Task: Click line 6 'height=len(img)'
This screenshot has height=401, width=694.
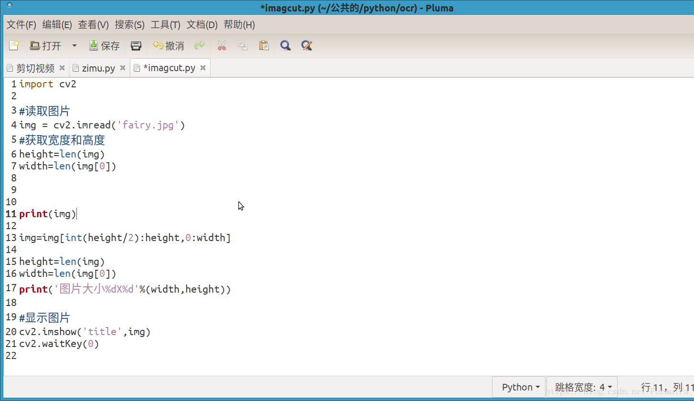Action: click(62, 154)
